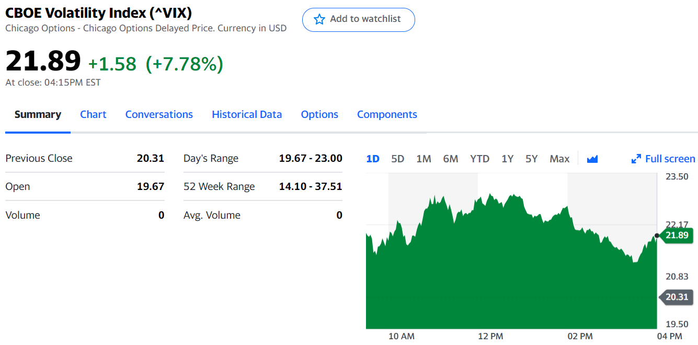Screen dimensions: 698x345
Task: Click the gray 20.31 previous close marker
Action: [x=676, y=297]
